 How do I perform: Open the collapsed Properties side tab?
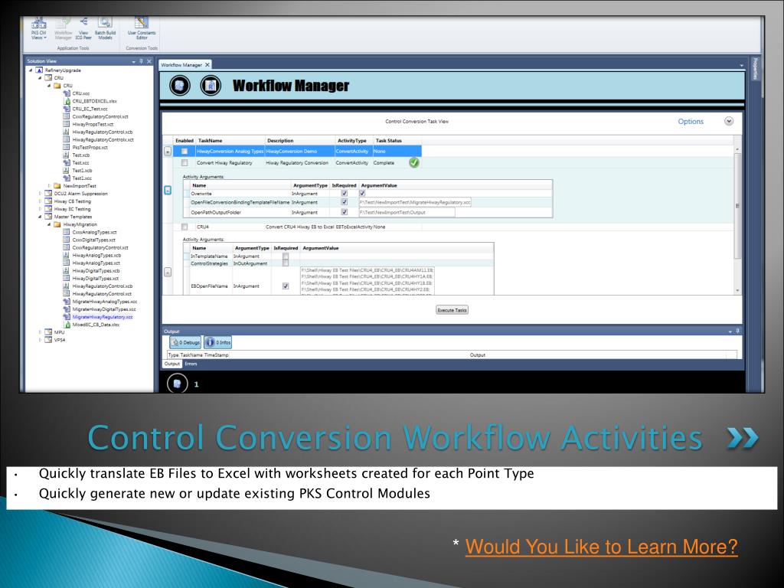755,68
